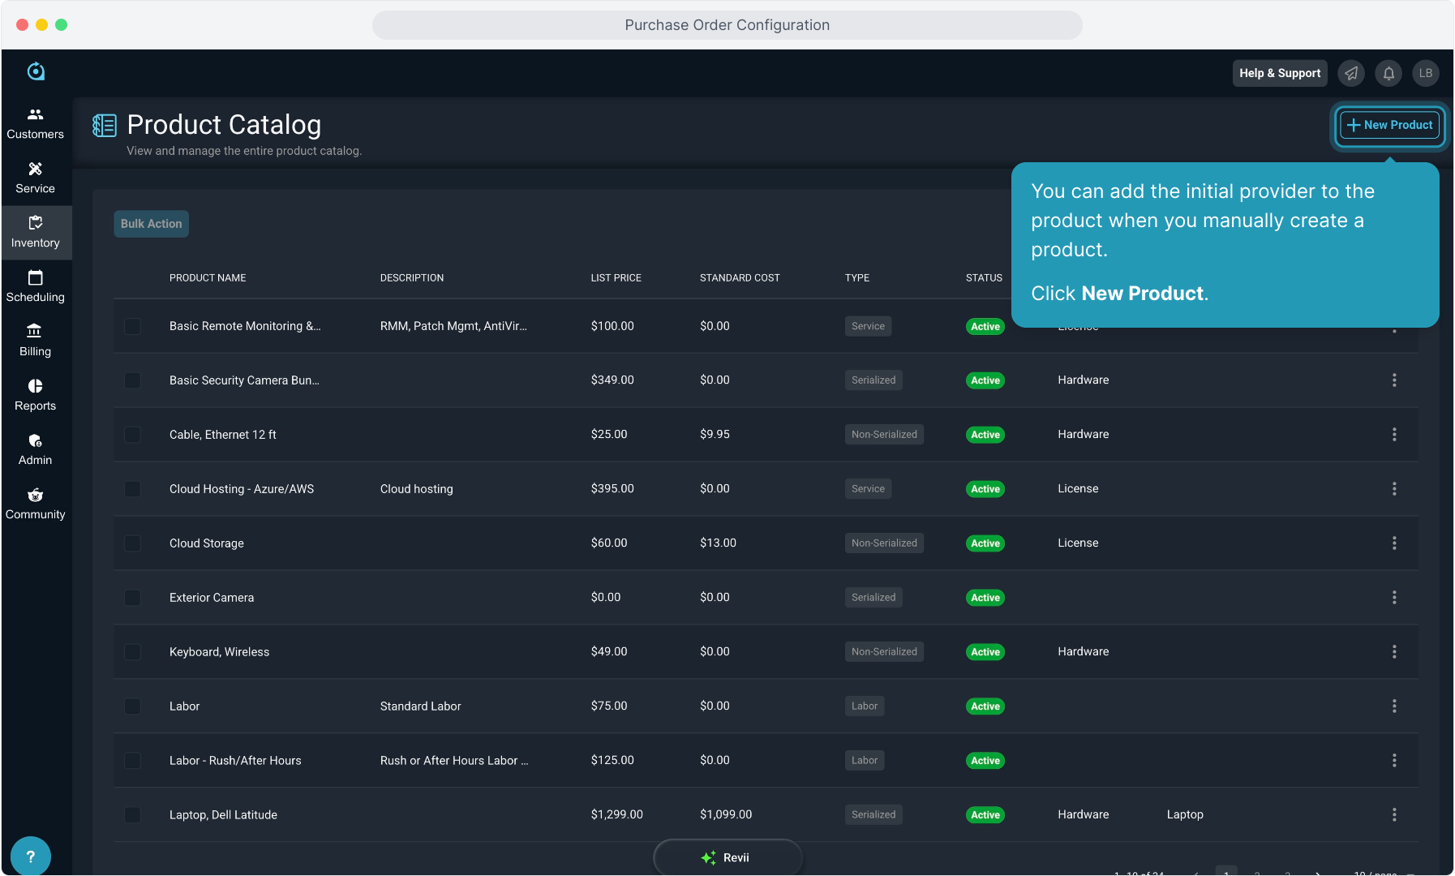Image resolution: width=1455 pixels, height=876 pixels.
Task: Go to Scheduling in the sidebar
Action: (35, 286)
